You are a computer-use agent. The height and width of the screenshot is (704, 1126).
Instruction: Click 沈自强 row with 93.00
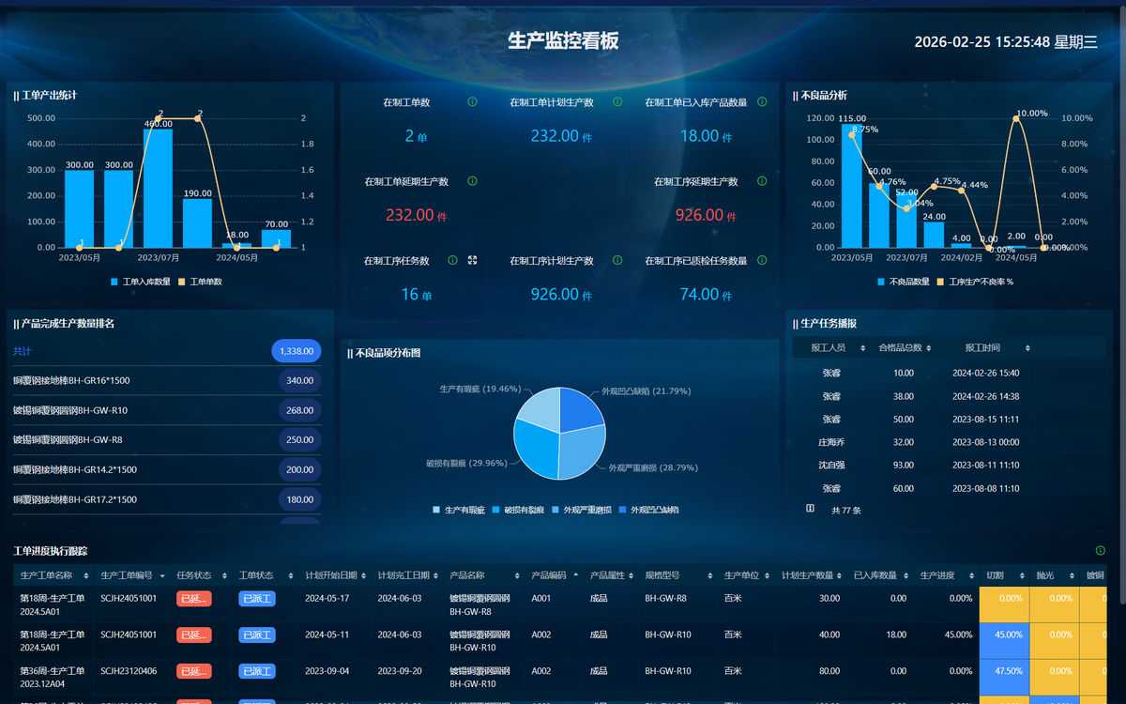[949, 466]
